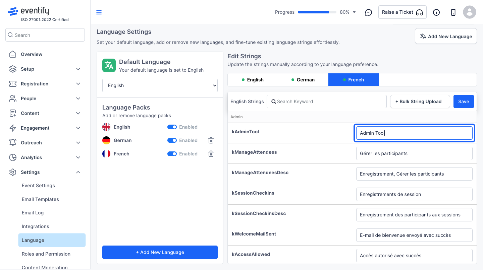
Task: Disable the French language pack toggle
Action: point(172,154)
